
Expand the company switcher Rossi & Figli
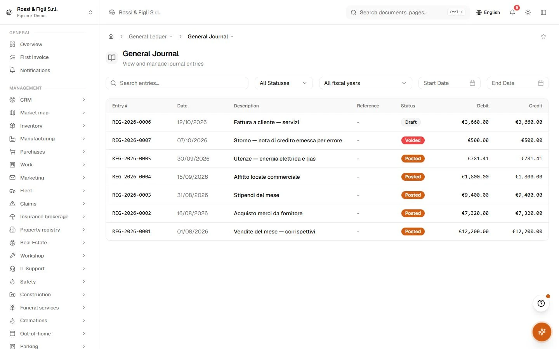pos(50,12)
